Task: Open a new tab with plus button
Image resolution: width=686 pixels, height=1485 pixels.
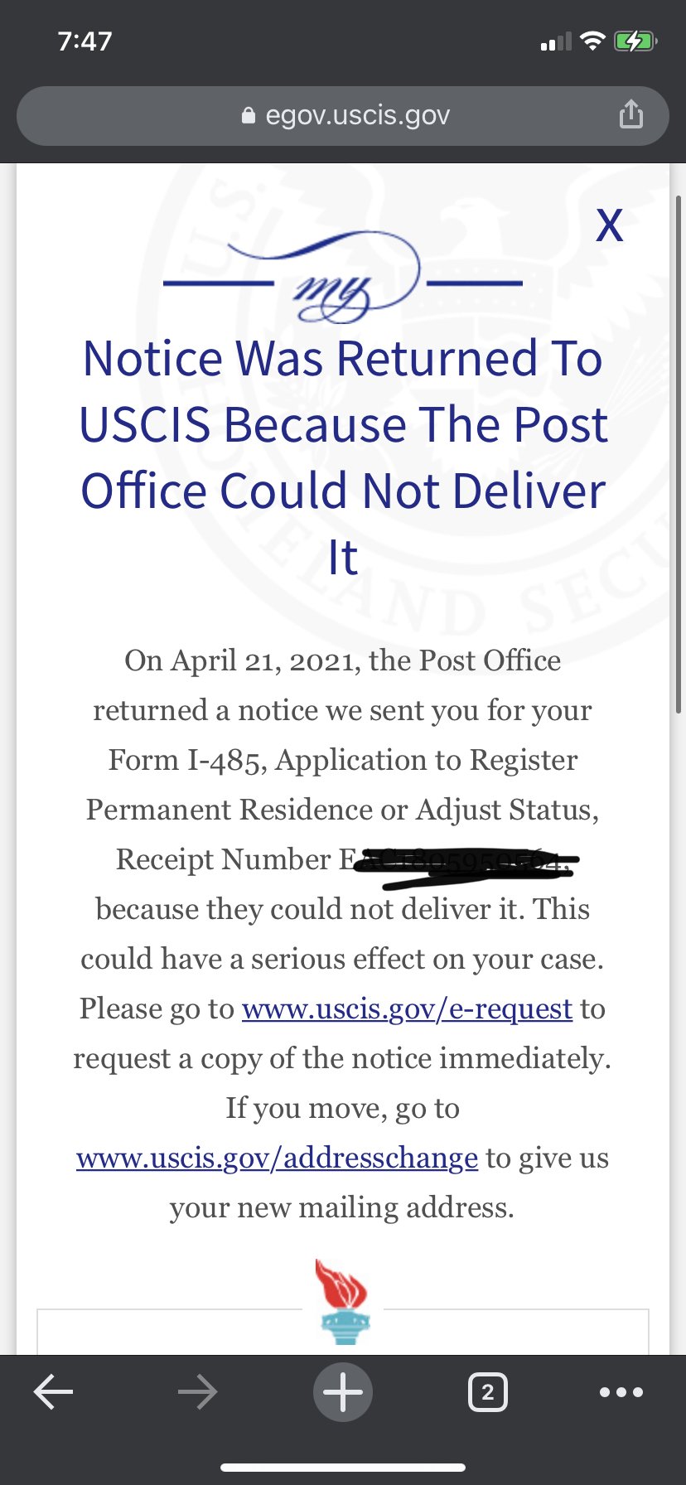Action: point(343,1392)
